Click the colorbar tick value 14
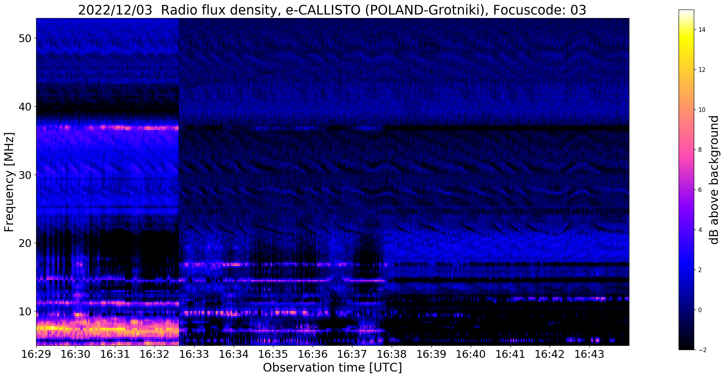 click(701, 30)
